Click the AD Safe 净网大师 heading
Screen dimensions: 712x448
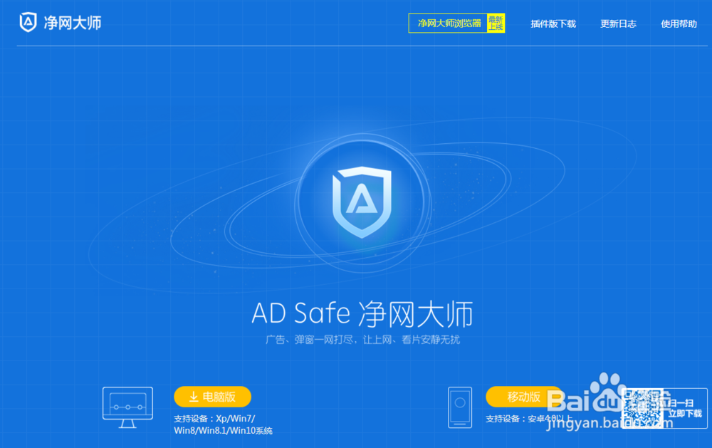coord(362,314)
